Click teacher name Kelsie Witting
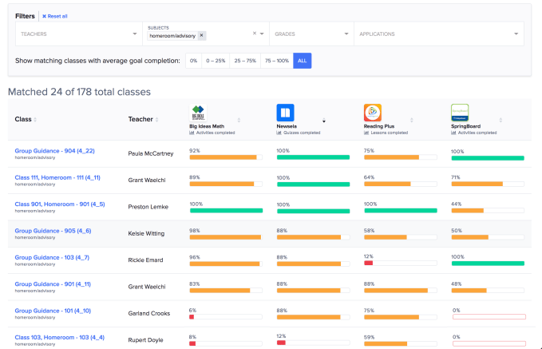The height and width of the screenshot is (349, 542). point(146,233)
